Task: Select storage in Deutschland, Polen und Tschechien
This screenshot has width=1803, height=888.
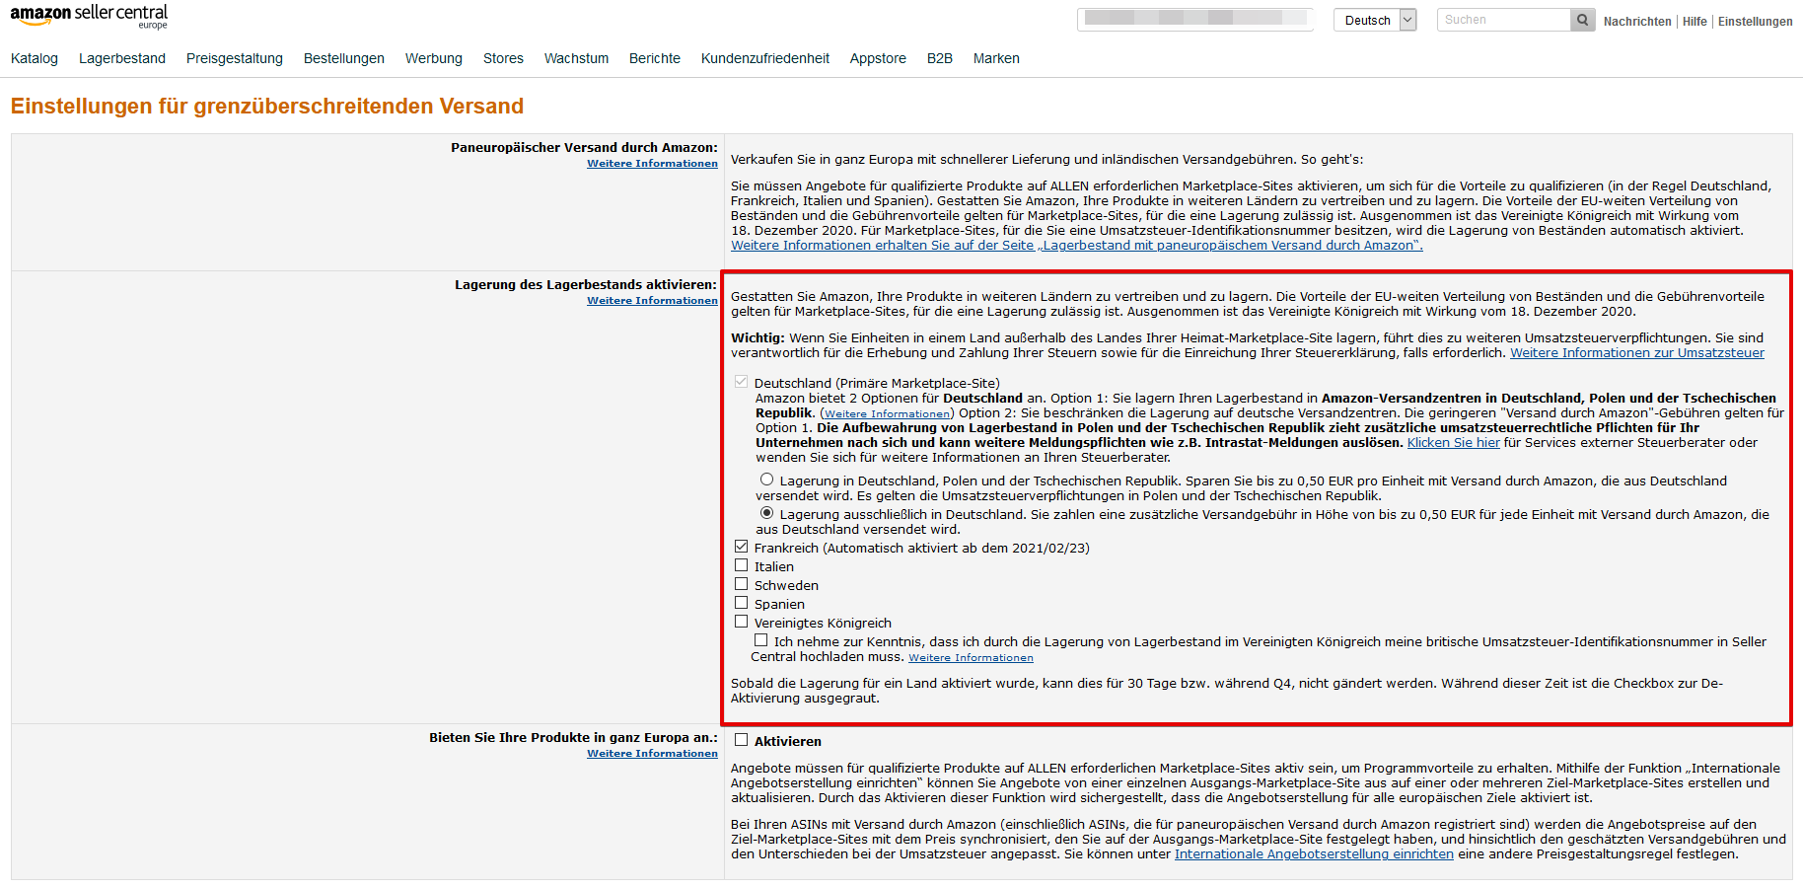Action: point(767,480)
